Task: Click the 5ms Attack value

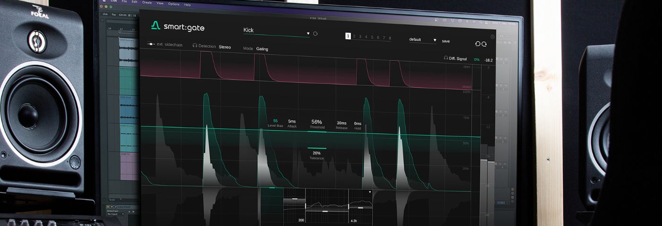Action: click(x=292, y=122)
